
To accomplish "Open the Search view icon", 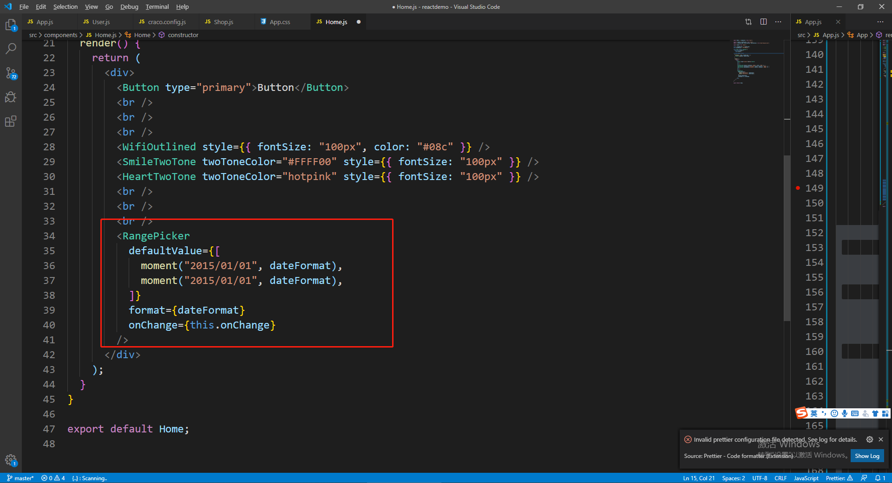I will (11, 49).
